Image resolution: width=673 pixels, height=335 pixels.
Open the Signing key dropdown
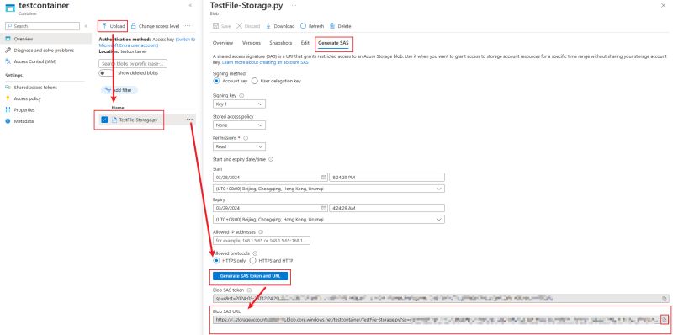pyautogui.click(x=239, y=104)
